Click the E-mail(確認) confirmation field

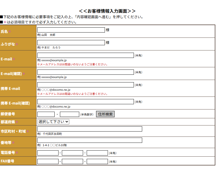point(85,72)
